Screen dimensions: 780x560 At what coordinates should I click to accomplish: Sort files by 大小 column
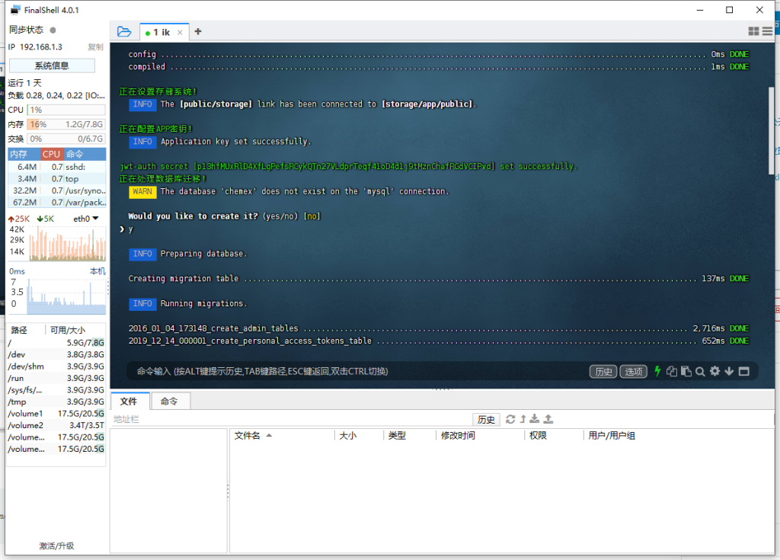[360, 436]
